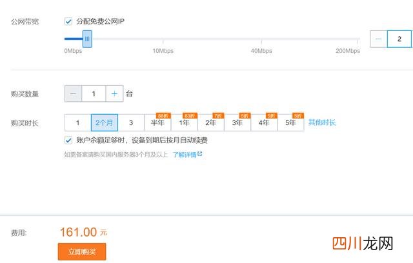Choose the 1年 duration option

[x=184, y=122]
